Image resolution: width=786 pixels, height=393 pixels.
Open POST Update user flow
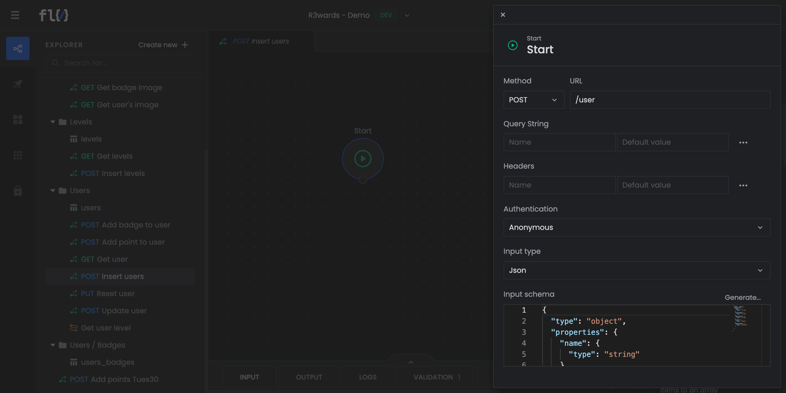pos(108,311)
